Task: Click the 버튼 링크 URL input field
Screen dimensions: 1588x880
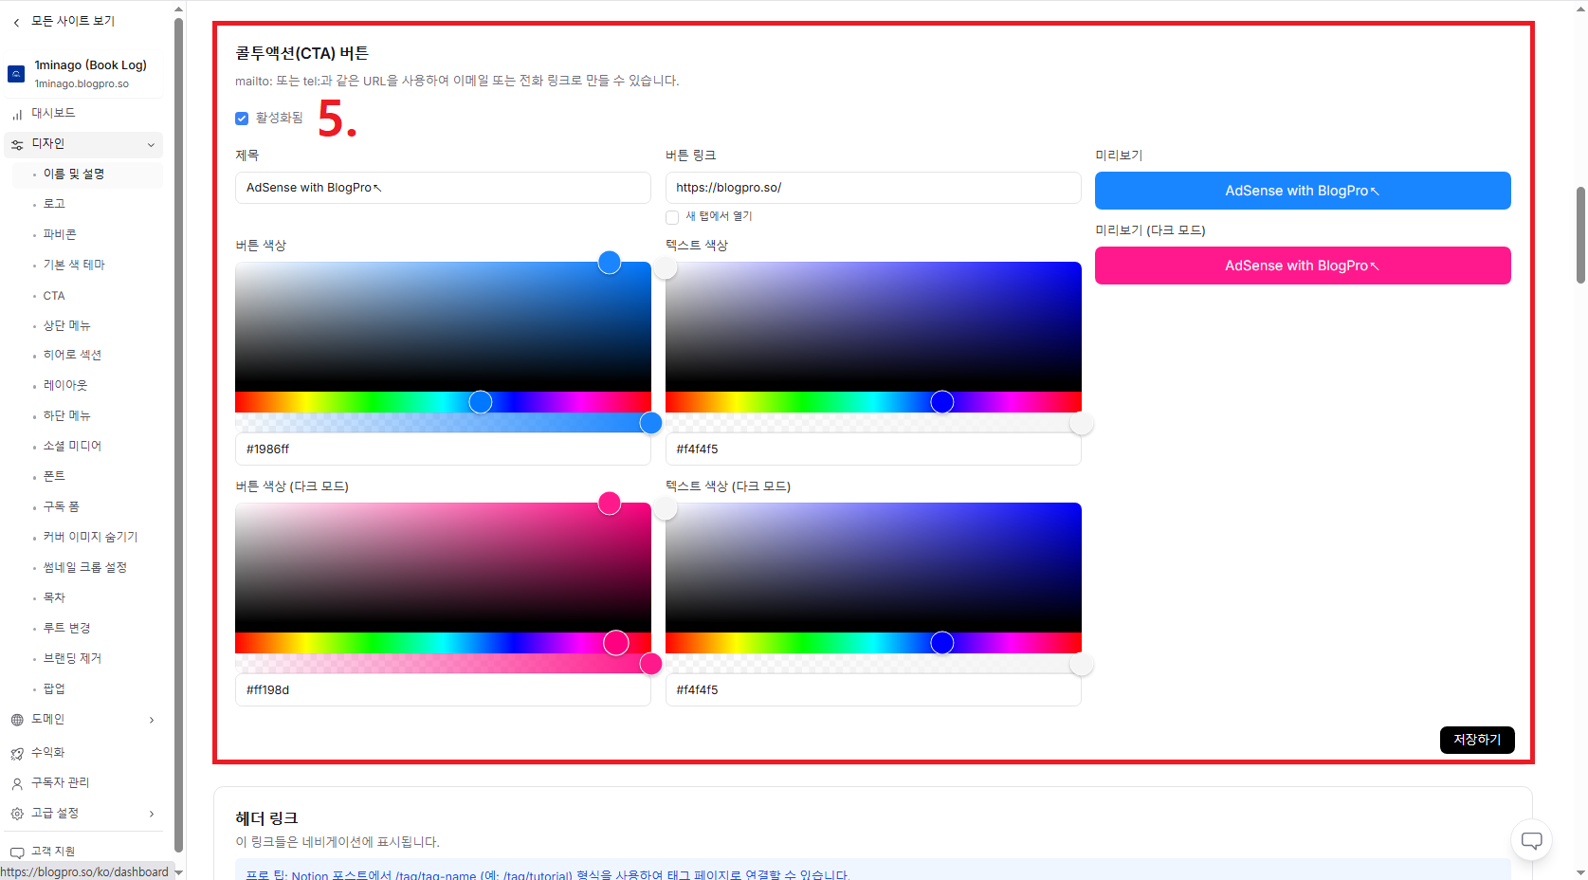Action: pyautogui.click(x=873, y=188)
